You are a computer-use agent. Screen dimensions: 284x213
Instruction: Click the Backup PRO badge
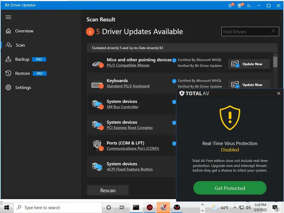click(39, 59)
